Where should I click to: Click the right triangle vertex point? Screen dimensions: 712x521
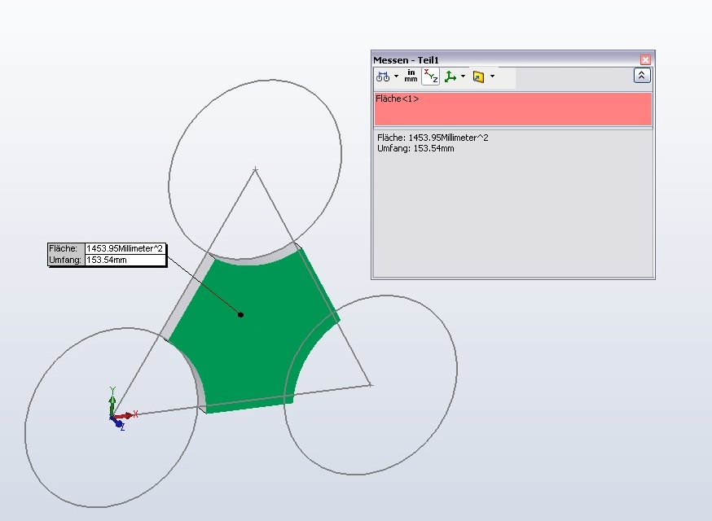tap(371, 385)
